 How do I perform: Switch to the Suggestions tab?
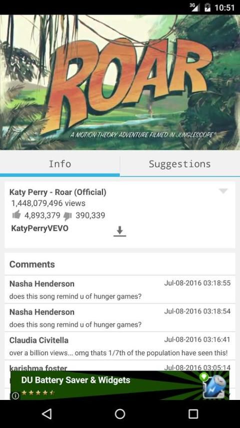(x=180, y=164)
